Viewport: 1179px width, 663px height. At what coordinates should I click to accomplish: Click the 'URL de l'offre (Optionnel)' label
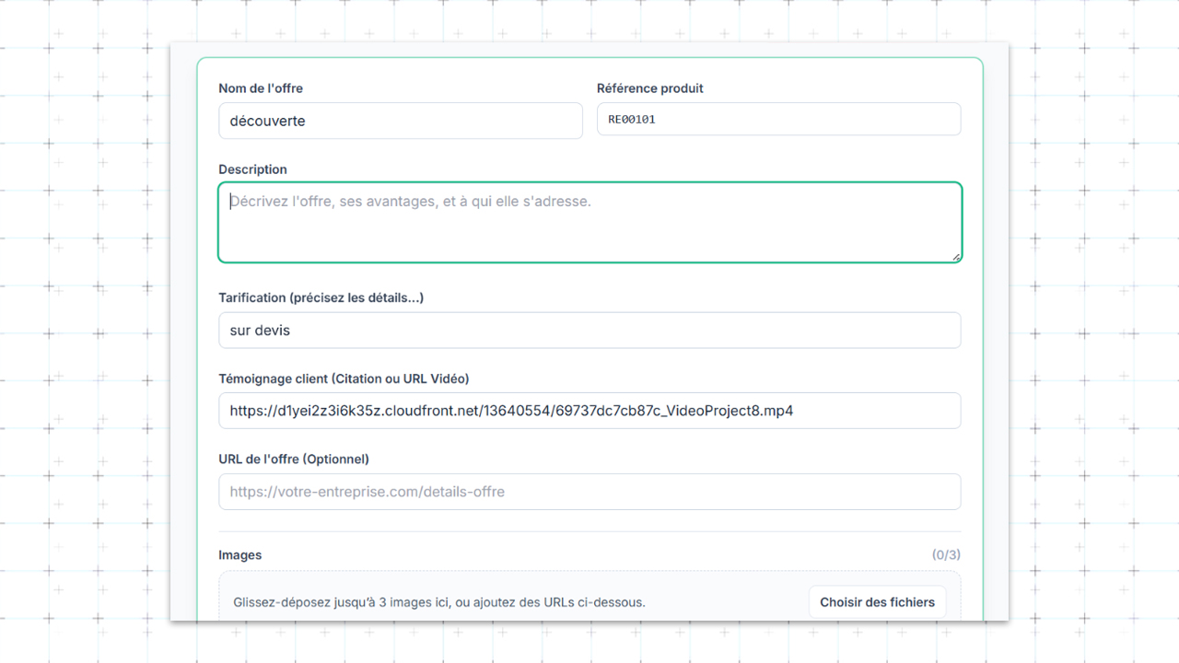[293, 459]
